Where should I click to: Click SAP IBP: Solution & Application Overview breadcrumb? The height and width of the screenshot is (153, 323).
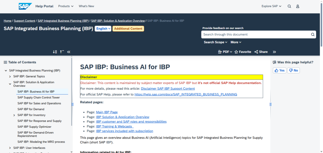(118, 21)
